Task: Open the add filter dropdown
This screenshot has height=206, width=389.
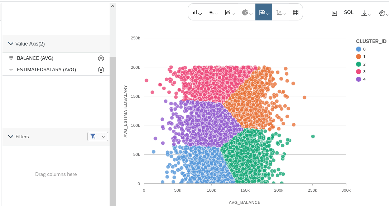Action: pos(104,136)
